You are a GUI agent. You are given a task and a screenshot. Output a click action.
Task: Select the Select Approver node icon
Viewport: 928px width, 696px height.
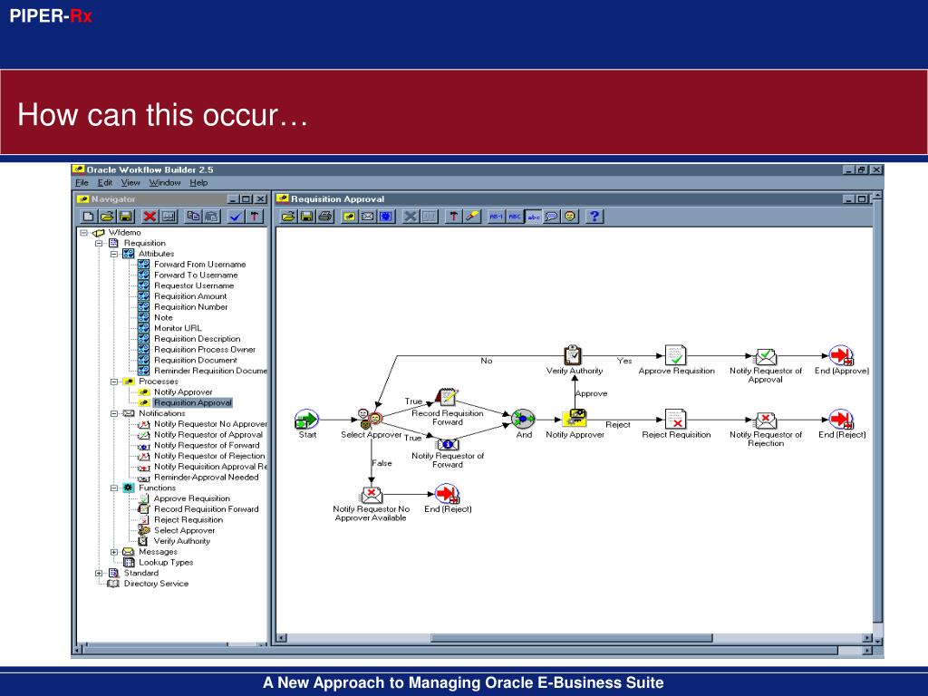pos(370,419)
